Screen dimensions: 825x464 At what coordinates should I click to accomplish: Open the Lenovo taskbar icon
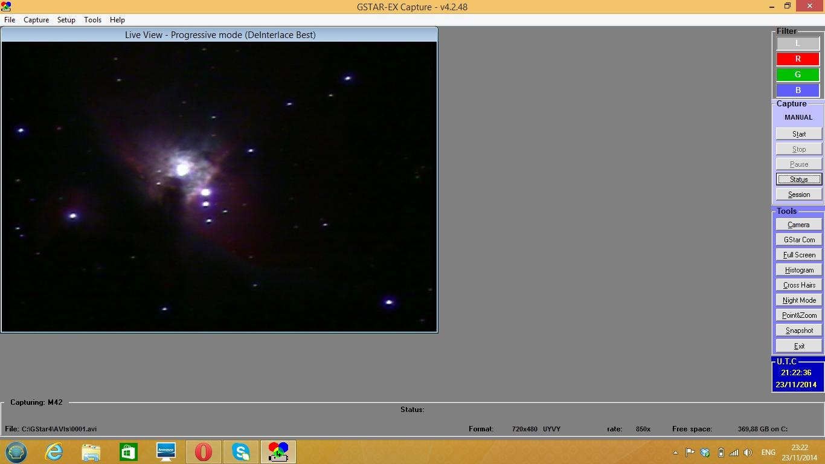point(166,452)
